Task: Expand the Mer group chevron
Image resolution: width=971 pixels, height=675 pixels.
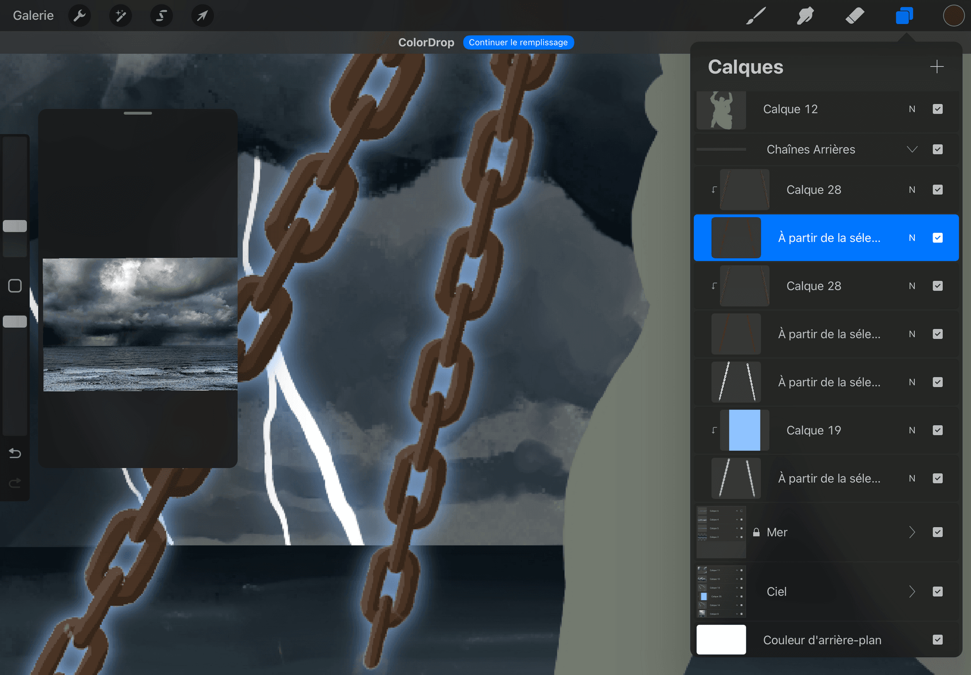Action: point(912,532)
